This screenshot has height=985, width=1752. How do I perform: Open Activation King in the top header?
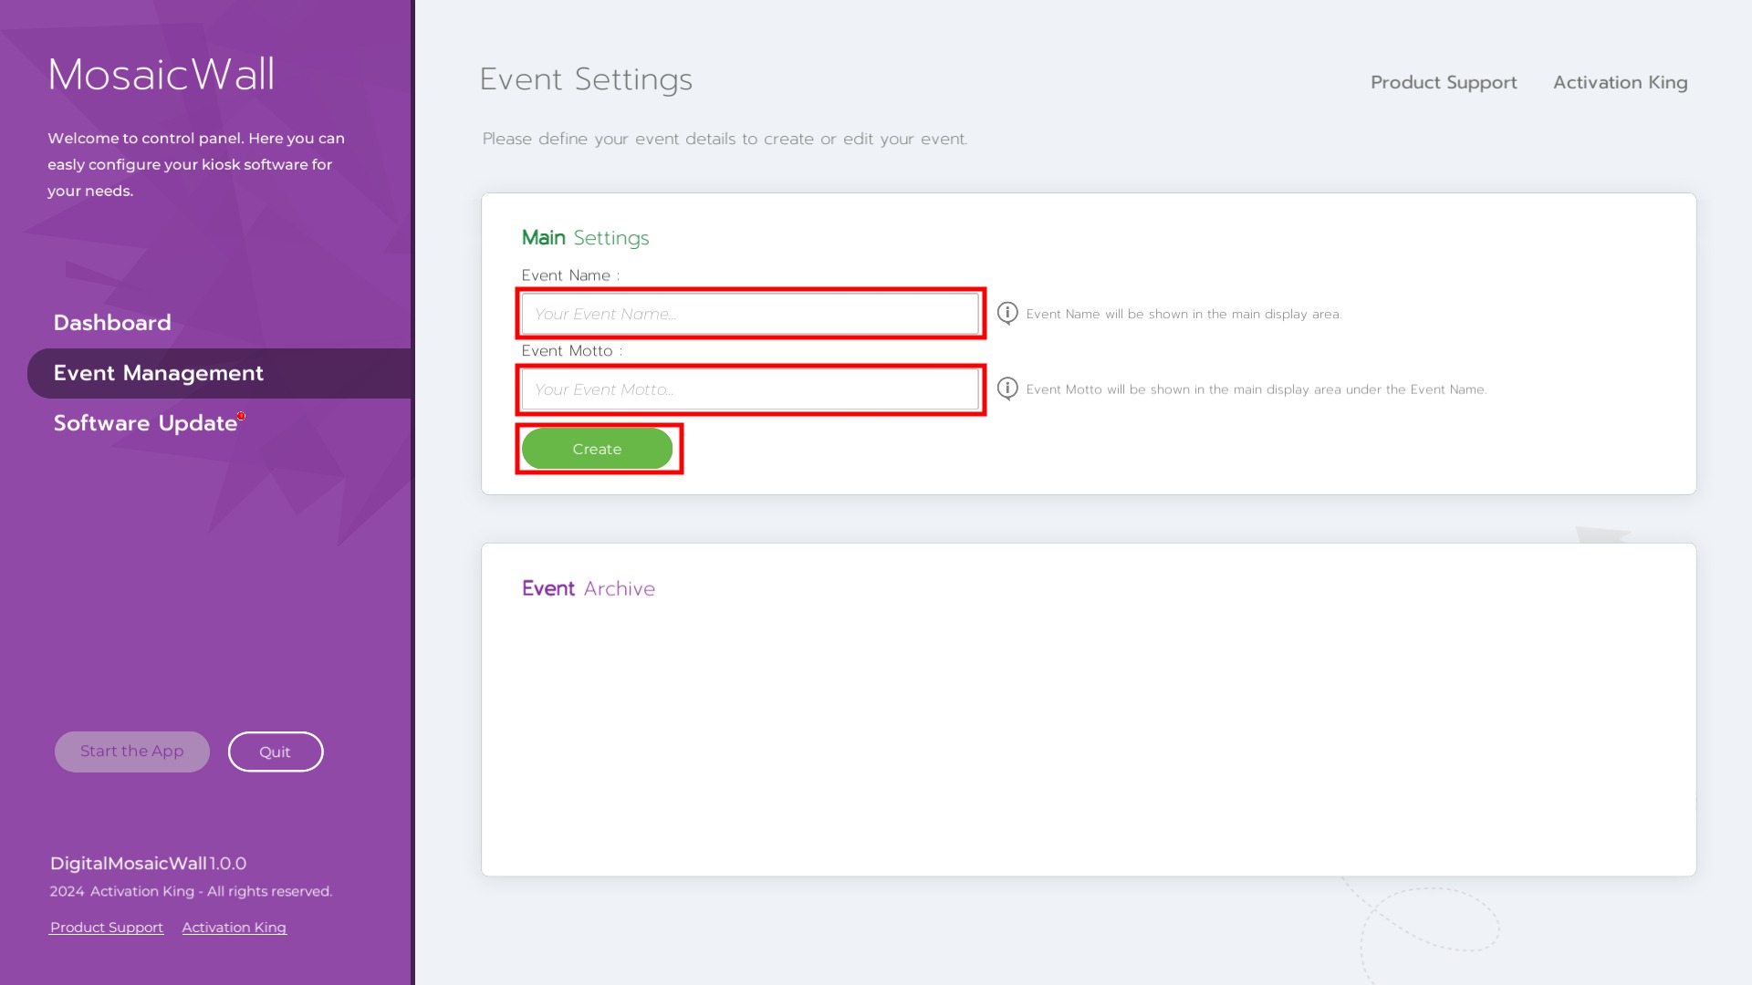(1620, 82)
